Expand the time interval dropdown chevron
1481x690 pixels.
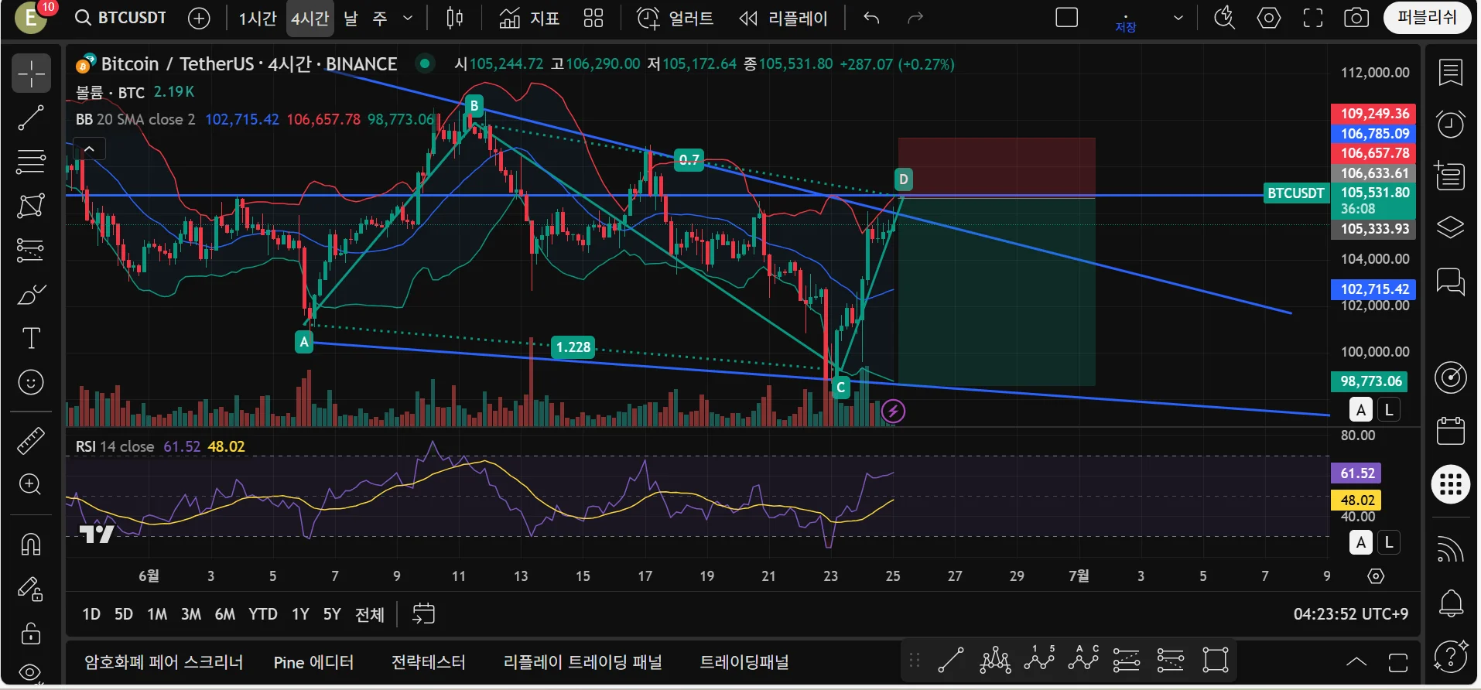[408, 18]
